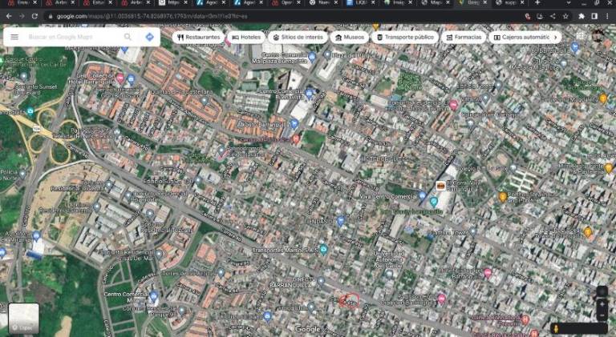
Task: Click the Buscar en Google Maps field
Action: coord(72,37)
